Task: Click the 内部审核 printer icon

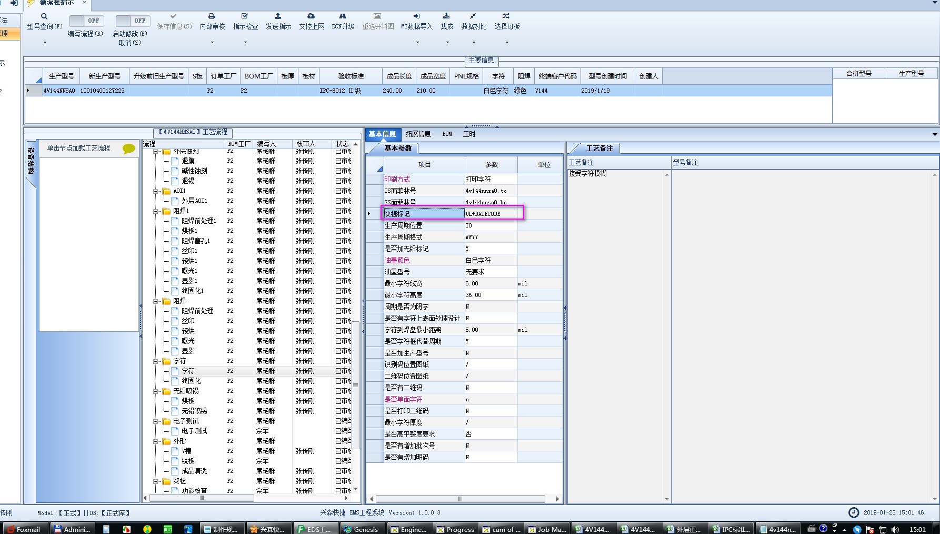Action: [212, 16]
